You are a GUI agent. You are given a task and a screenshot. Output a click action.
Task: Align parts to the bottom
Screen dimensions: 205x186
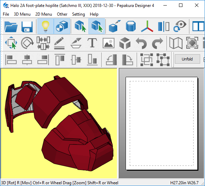[92, 60]
